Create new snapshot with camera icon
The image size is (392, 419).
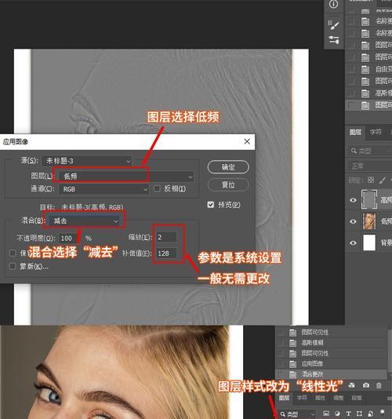pos(366,385)
